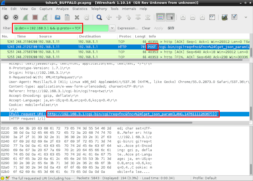Save this capture file icon
The width and height of the screenshot is (253, 181).
tap(67, 17)
